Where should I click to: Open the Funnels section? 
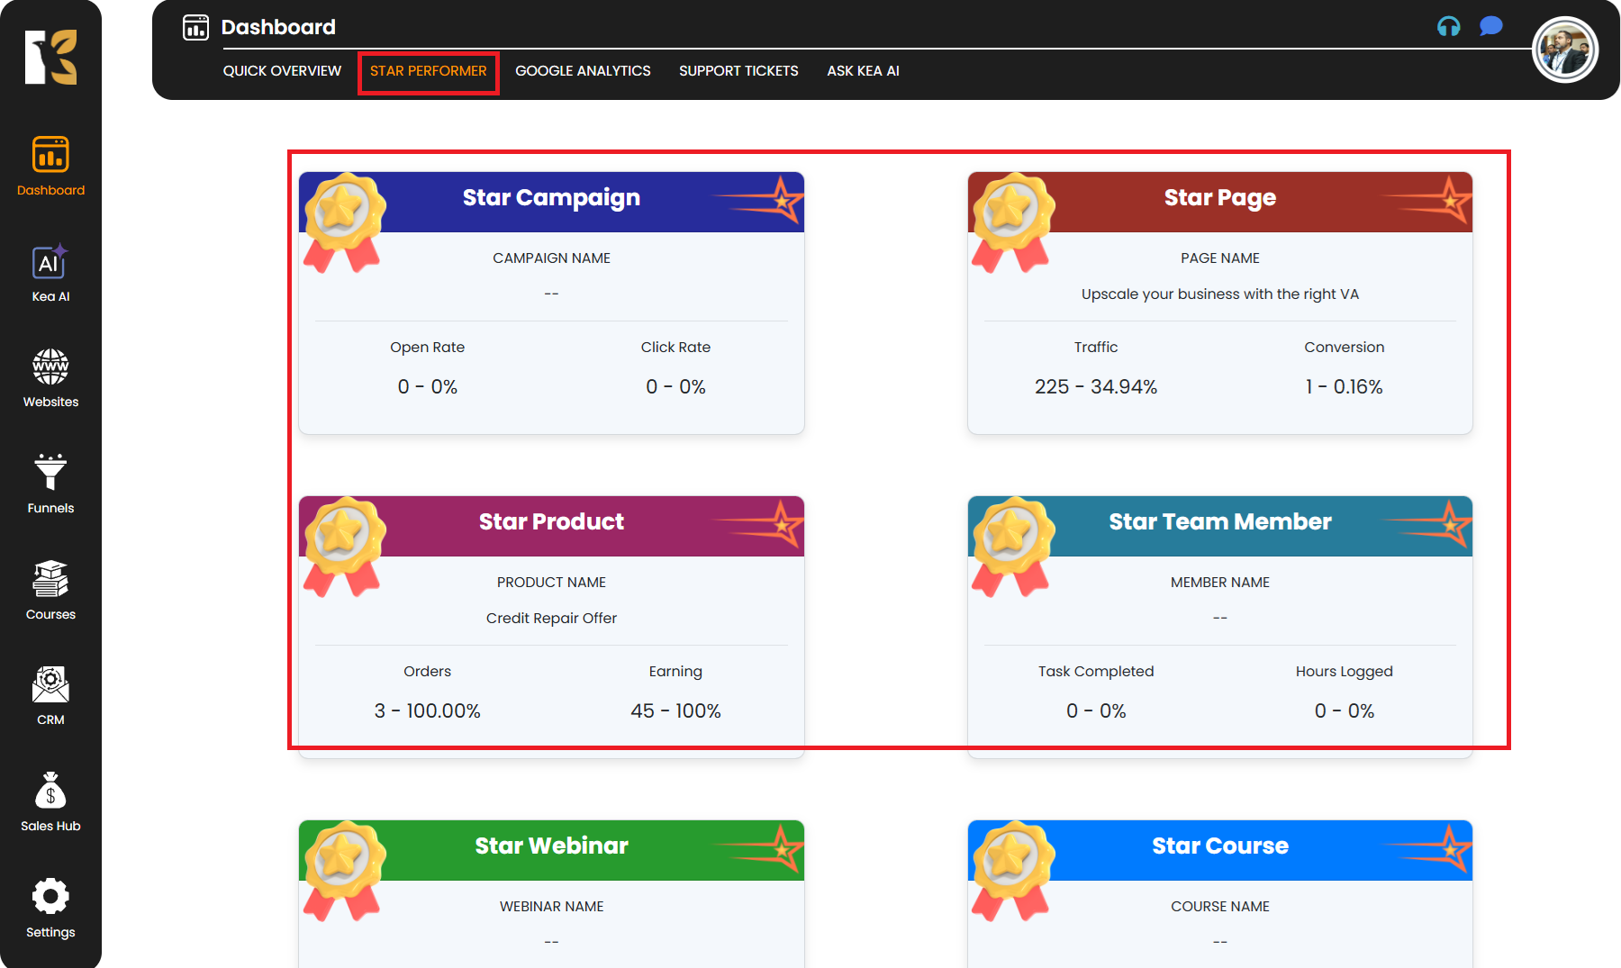[50, 473]
